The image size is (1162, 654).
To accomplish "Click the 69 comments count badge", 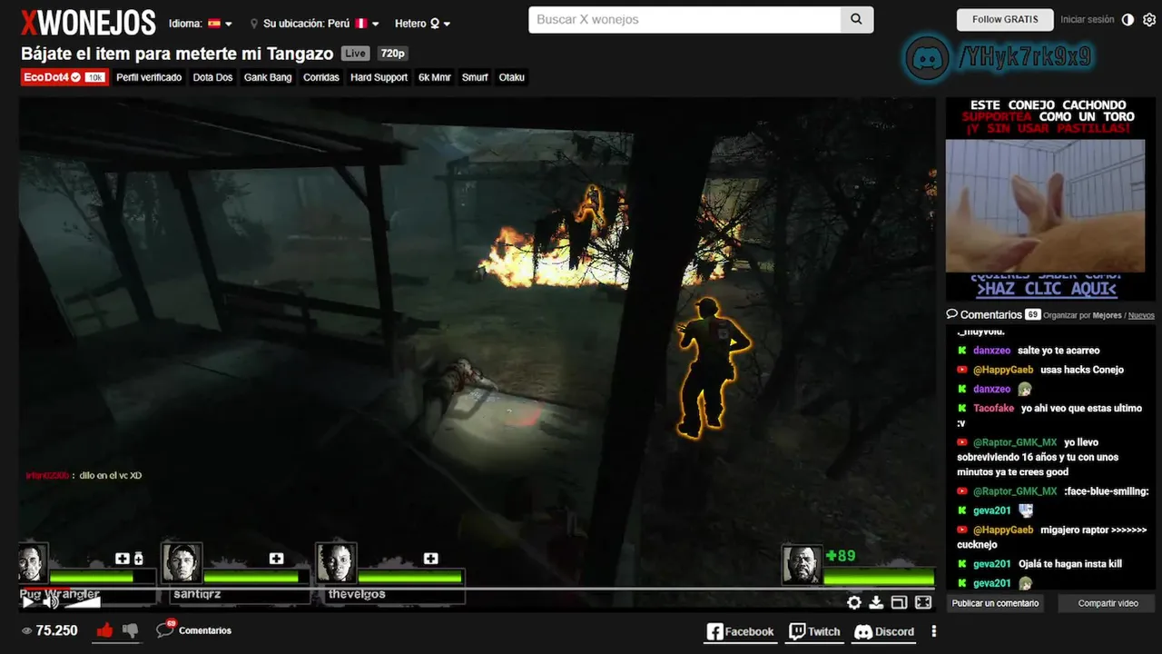I will (x=1032, y=314).
